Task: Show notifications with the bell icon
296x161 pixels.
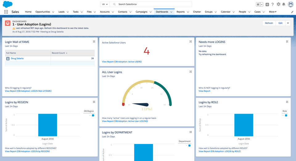Action: tap(284, 4)
